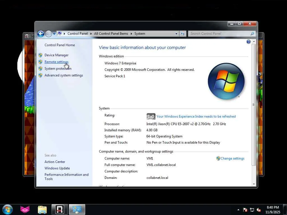Select the Control Panel breadcrumb
The image size is (287, 215).
click(78, 34)
